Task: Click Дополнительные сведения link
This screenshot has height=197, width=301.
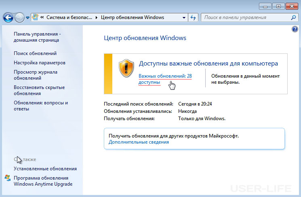Action: (139, 142)
